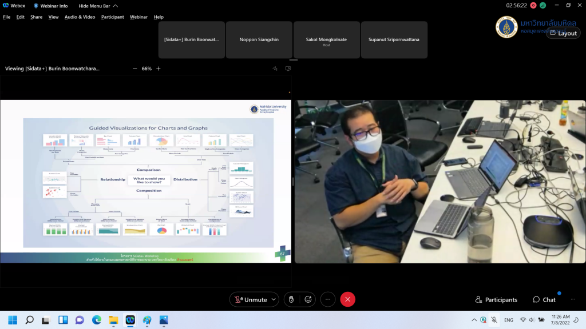Viewport: 586px width, 329px height.
Task: Click the Webinar Info button
Action: pyautogui.click(x=51, y=6)
